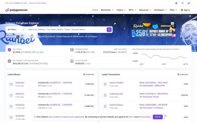Click the Sign In user icon
Screen dimensions: 197x123
182,10
